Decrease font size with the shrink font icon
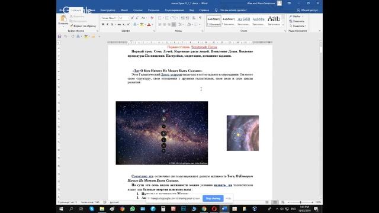 [x=137, y=18]
